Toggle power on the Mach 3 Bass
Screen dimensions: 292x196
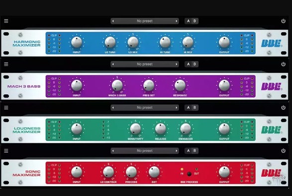[x=283, y=64]
